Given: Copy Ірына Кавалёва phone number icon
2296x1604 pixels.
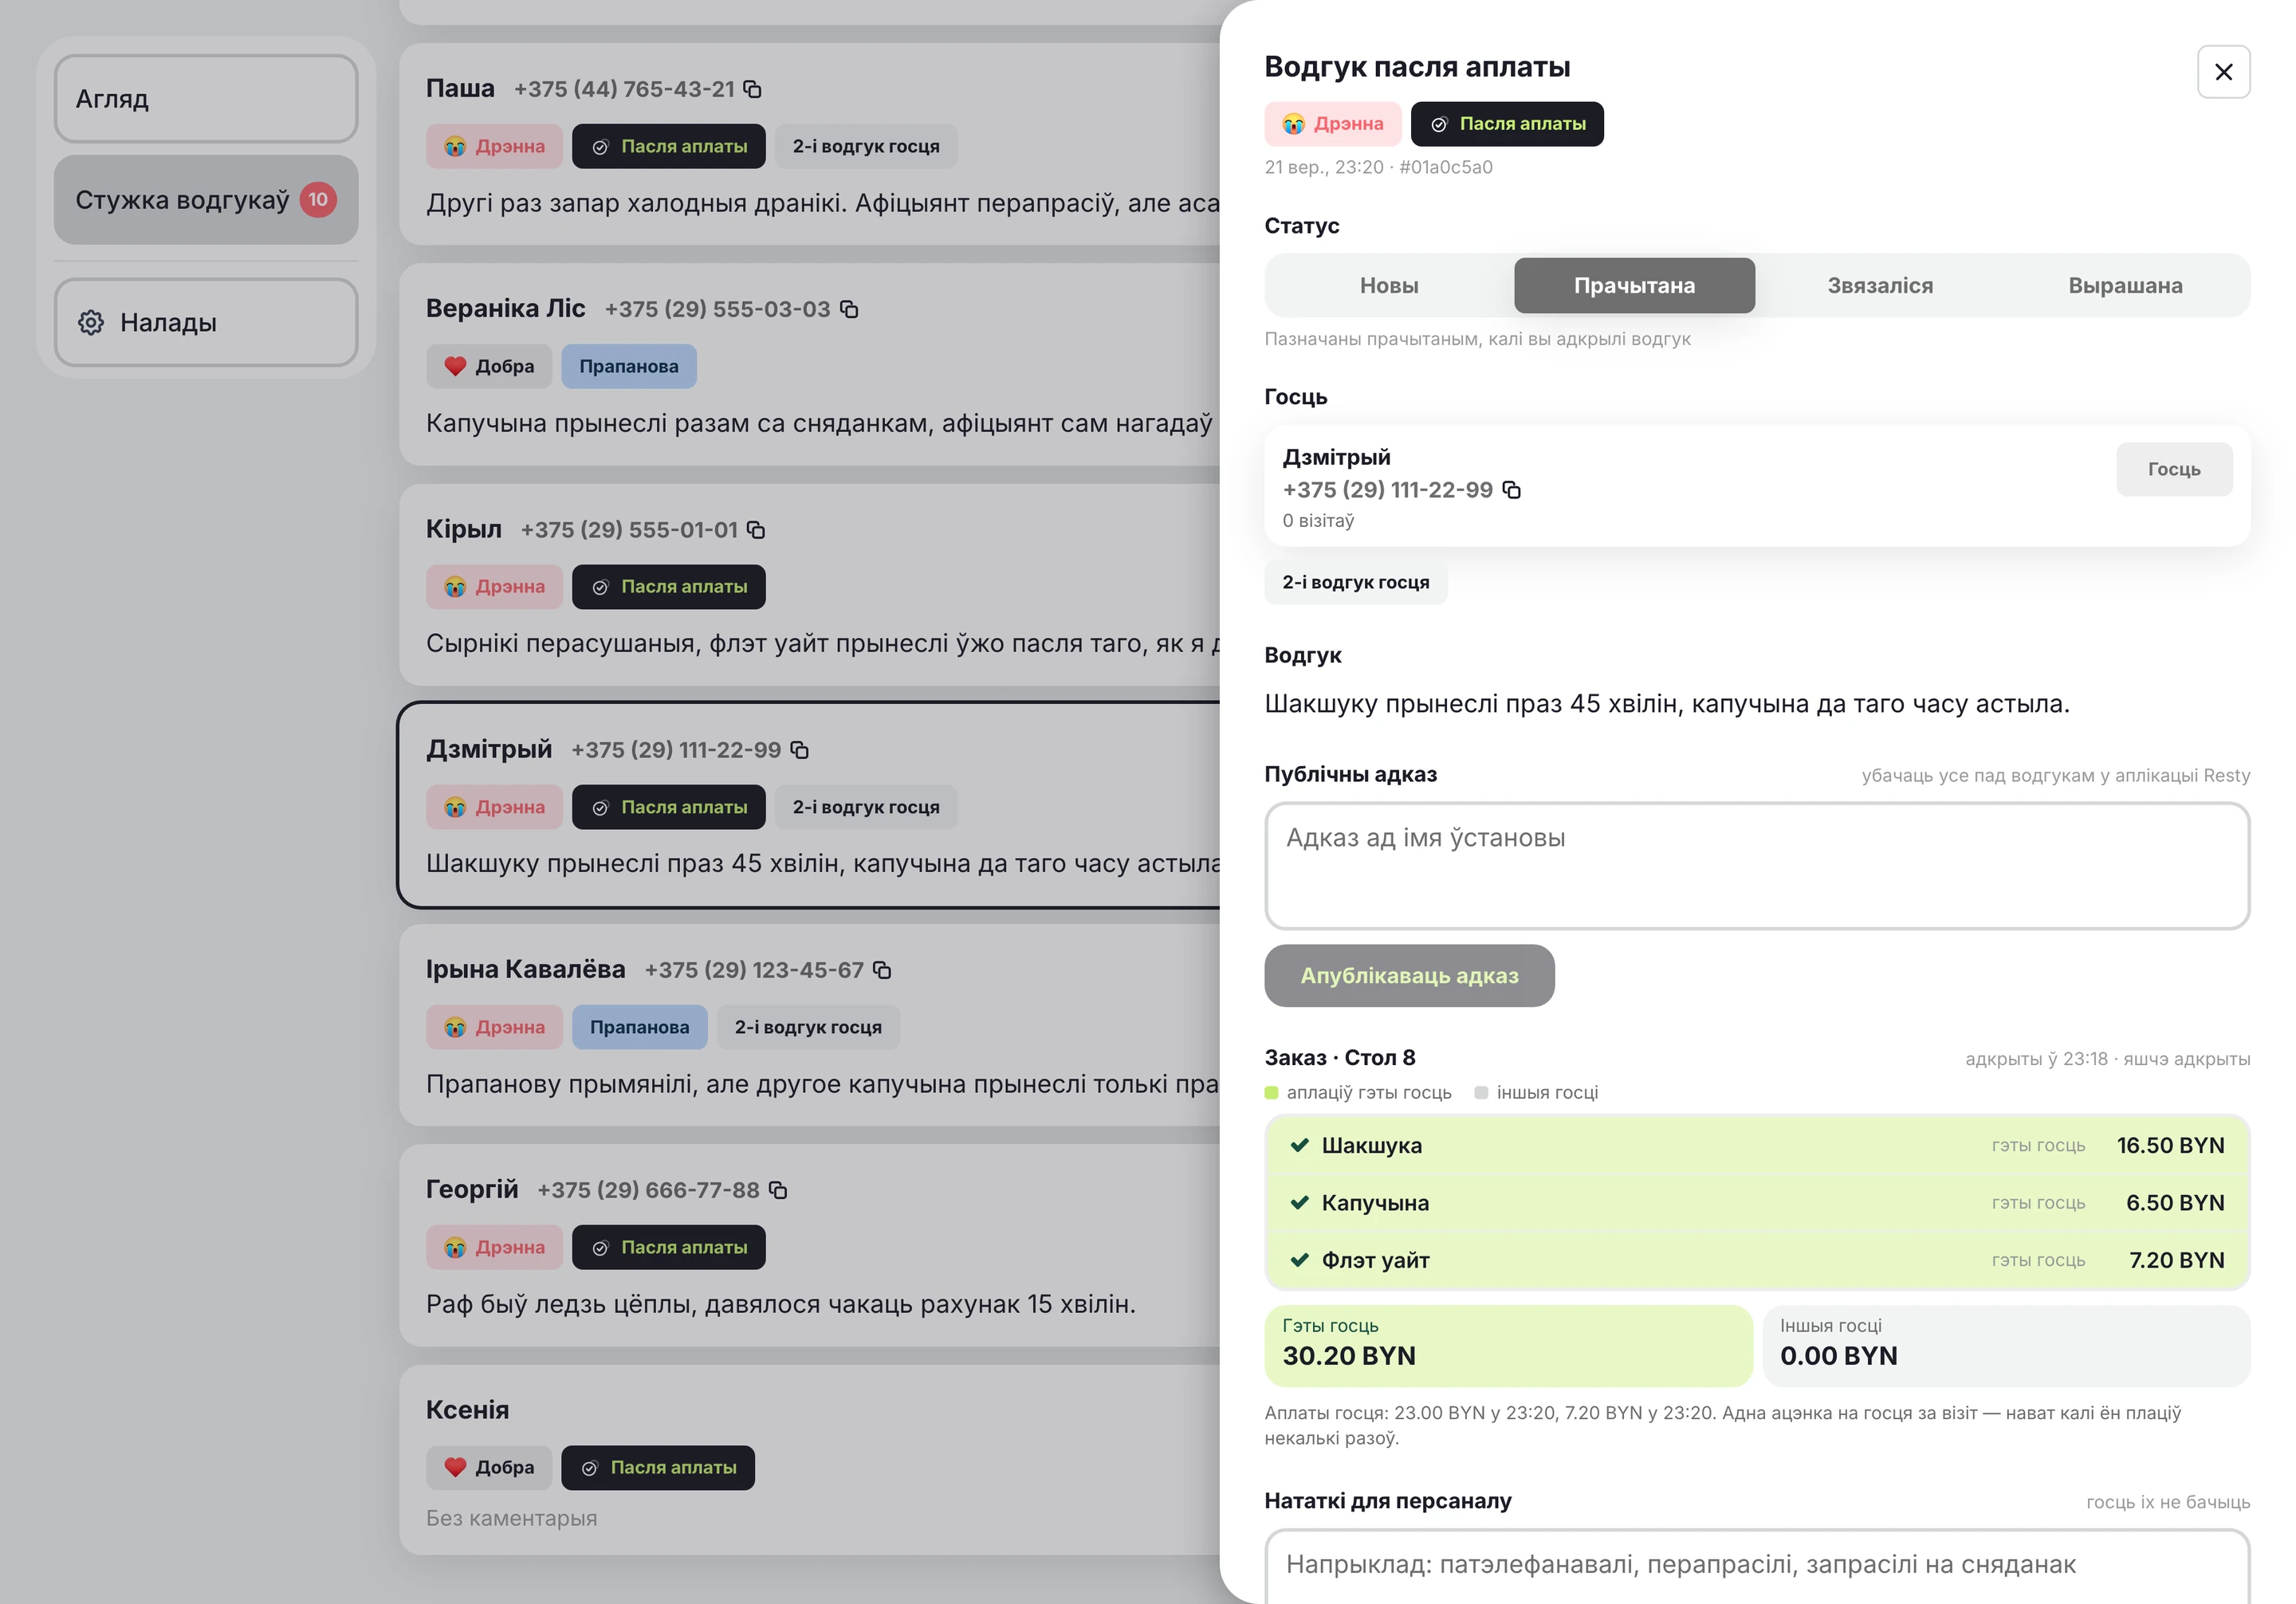Looking at the screenshot, I should click(882, 970).
